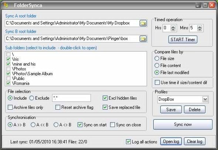This screenshot has height=150, width=218.
Task: Enable Sync on close
Action: point(112,124)
